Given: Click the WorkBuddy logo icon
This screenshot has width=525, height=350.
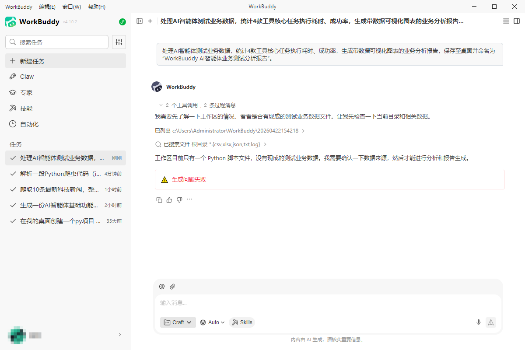Looking at the screenshot, I should tap(10, 21).
